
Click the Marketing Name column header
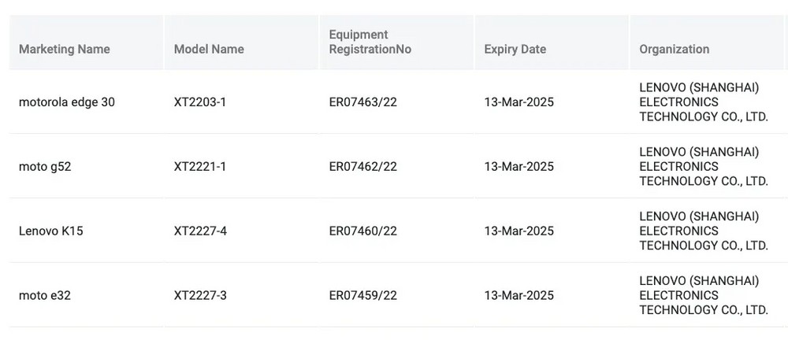tap(65, 49)
